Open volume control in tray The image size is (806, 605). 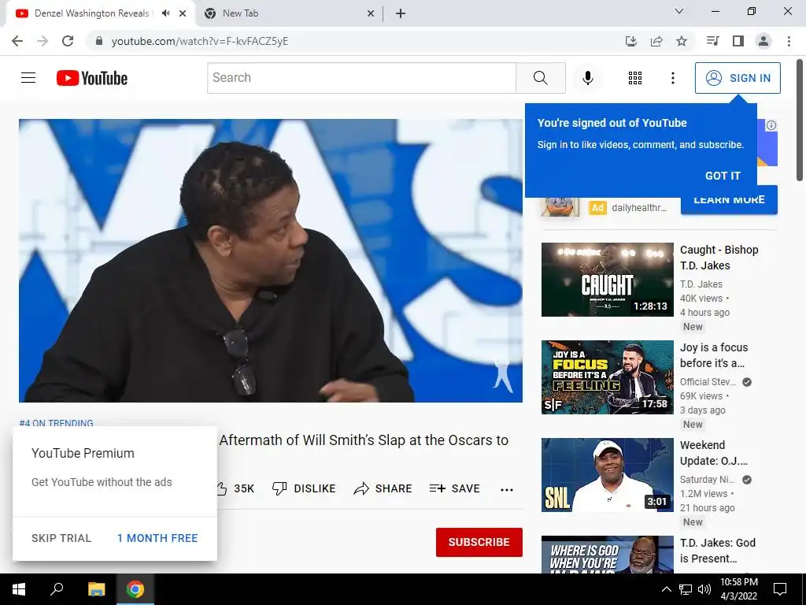pyautogui.click(x=704, y=589)
